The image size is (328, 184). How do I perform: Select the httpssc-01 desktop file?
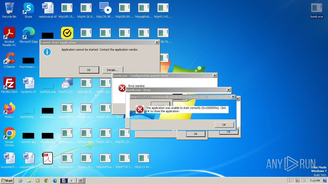86,110
